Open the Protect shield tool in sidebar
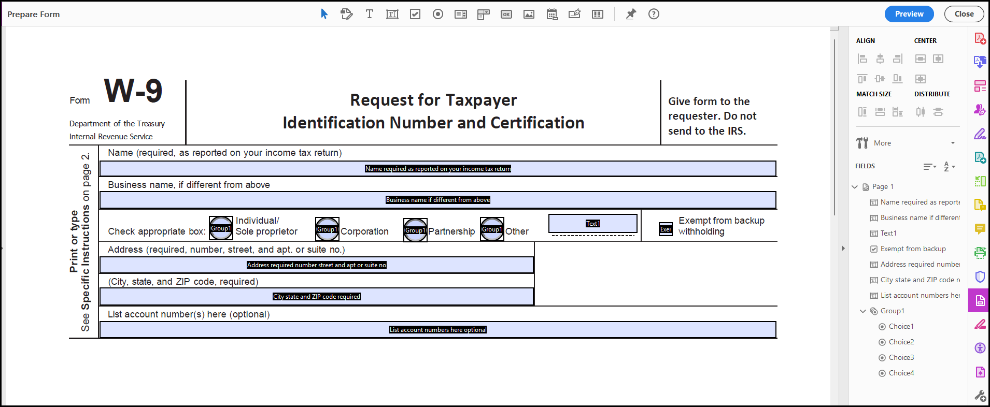Viewport: 990px width, 407px height. [980, 277]
